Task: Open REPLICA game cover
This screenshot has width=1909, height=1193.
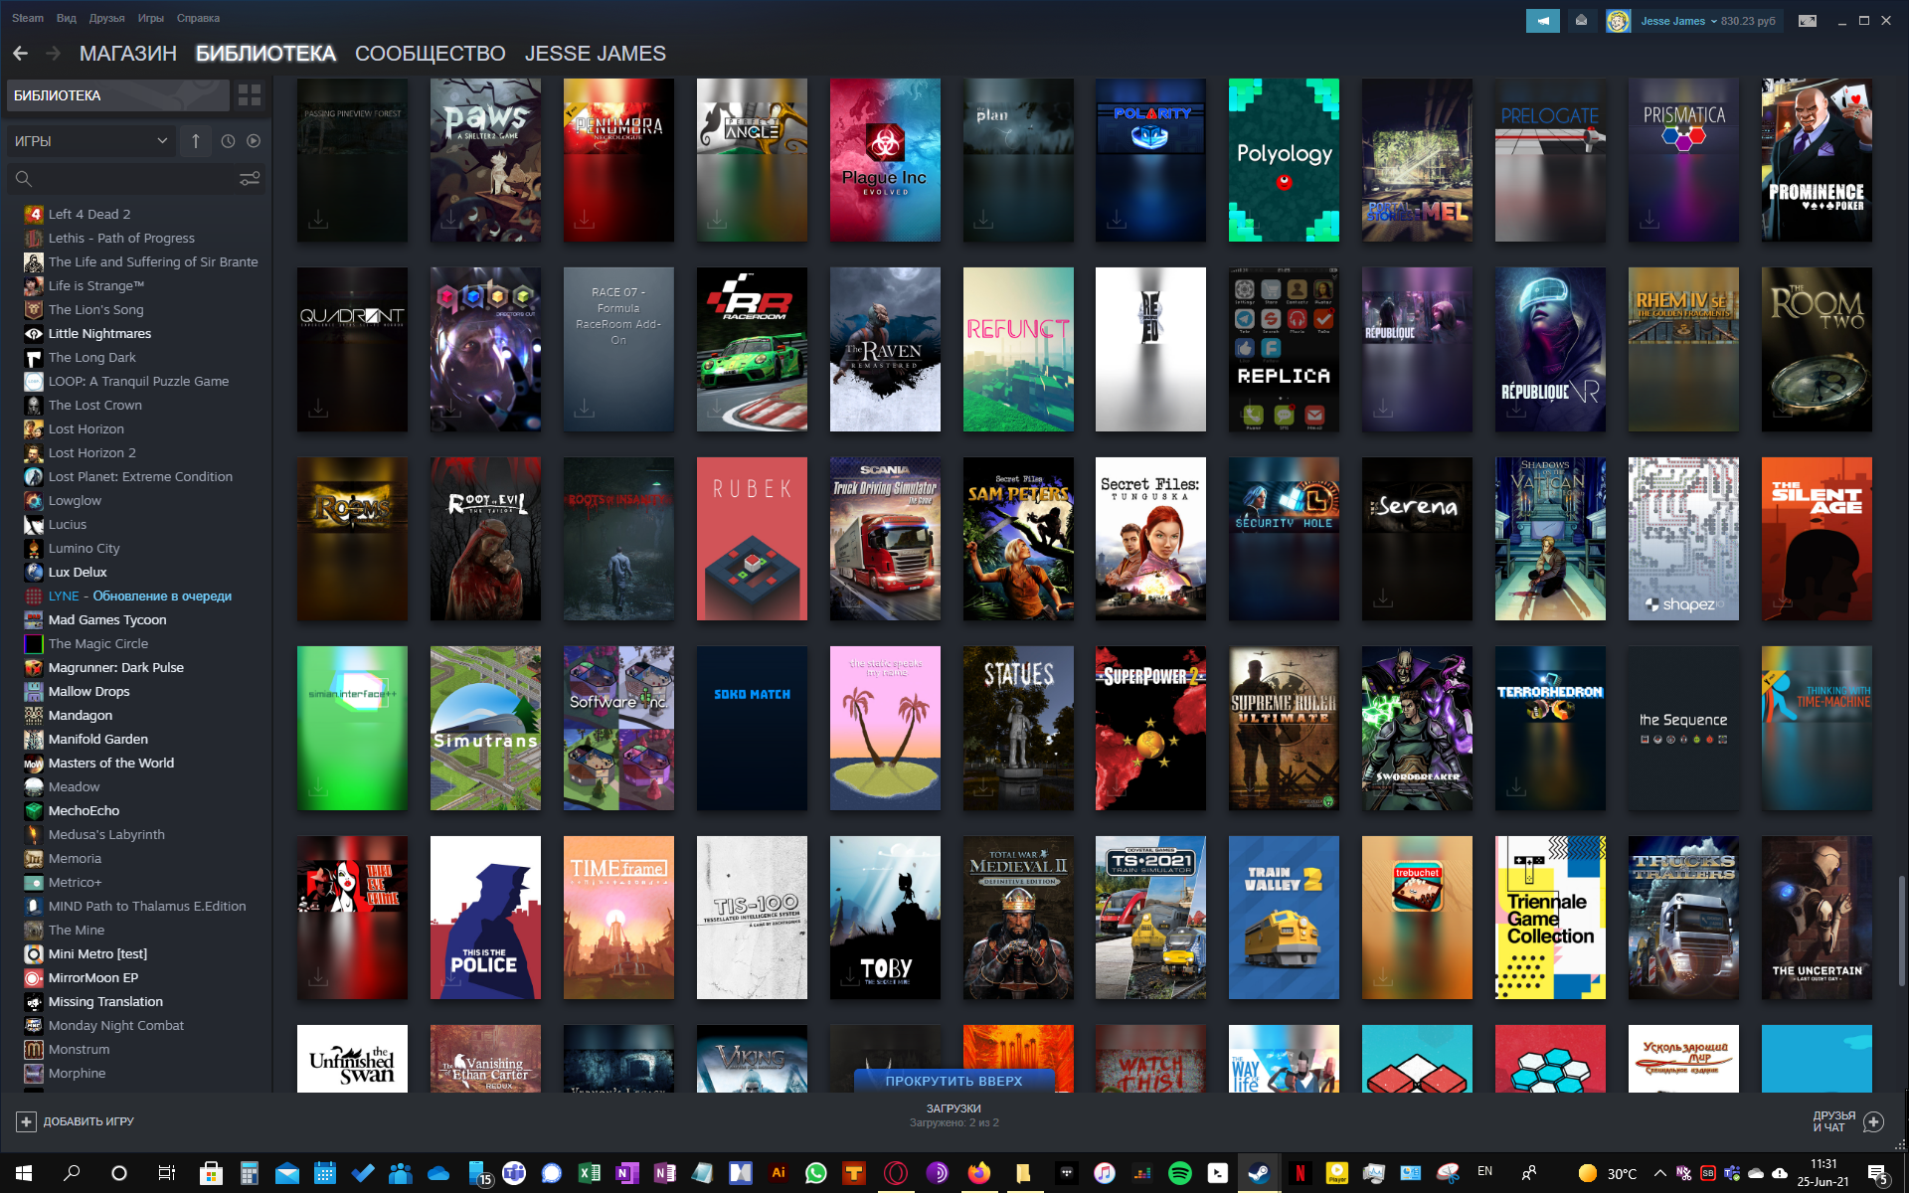Action: [1284, 349]
